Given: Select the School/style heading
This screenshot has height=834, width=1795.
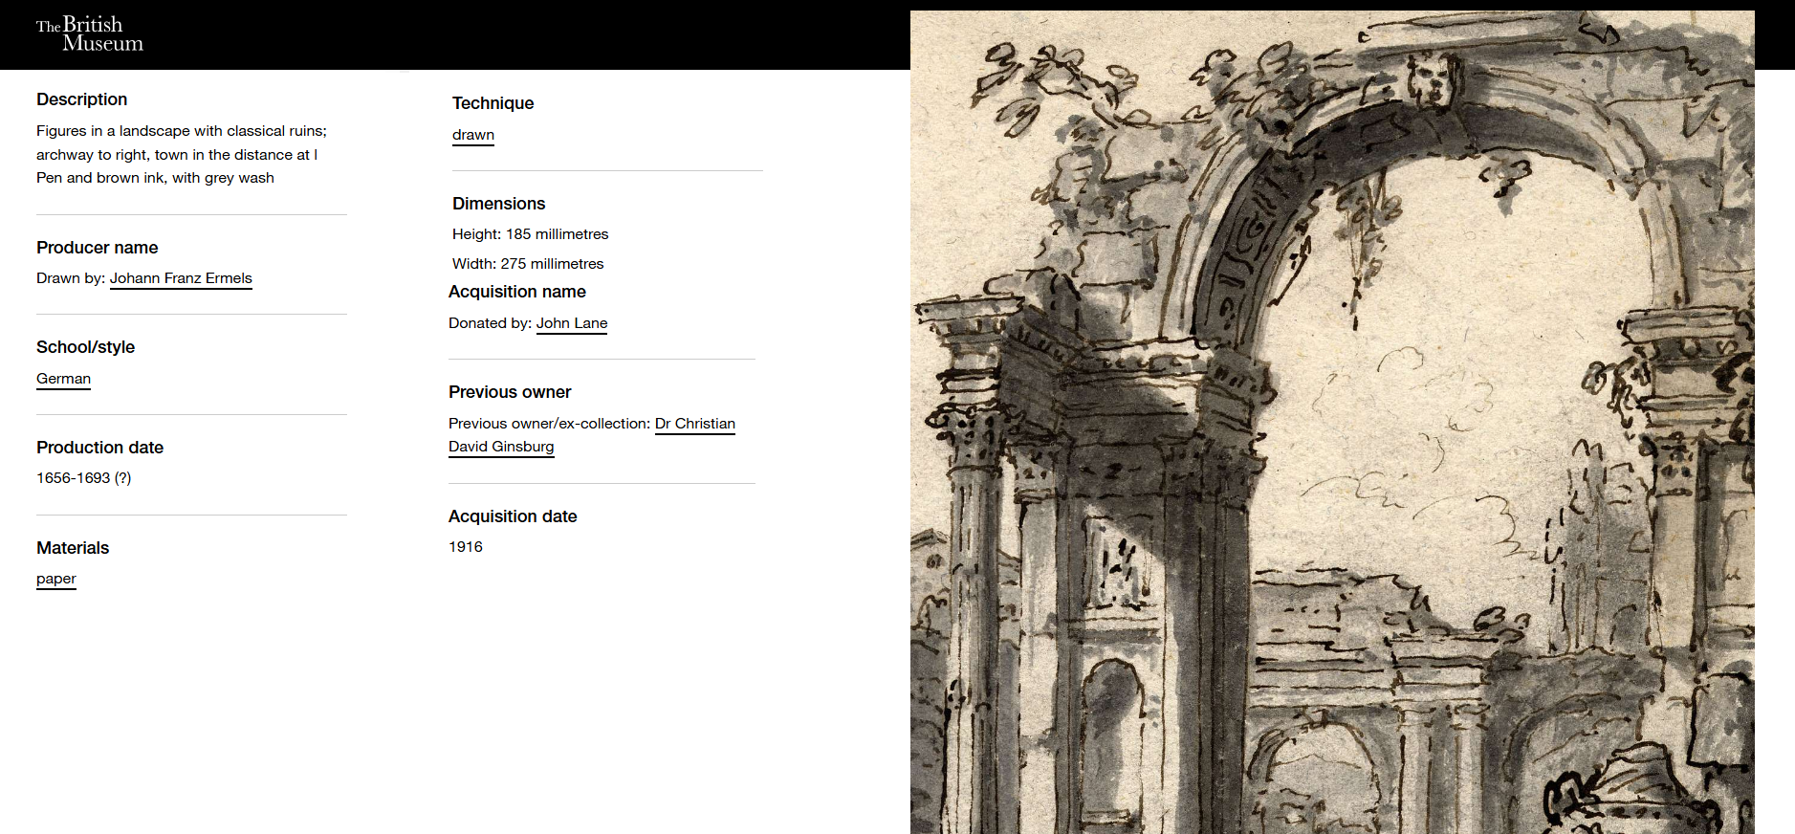Looking at the screenshot, I should pos(85,347).
